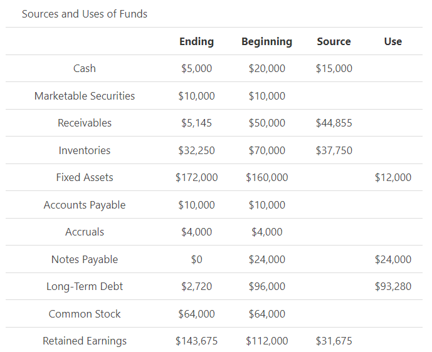Screen dimensions: 432x352
Task: Select the Fixed Assets ending value $172,000
Action: [196, 177]
